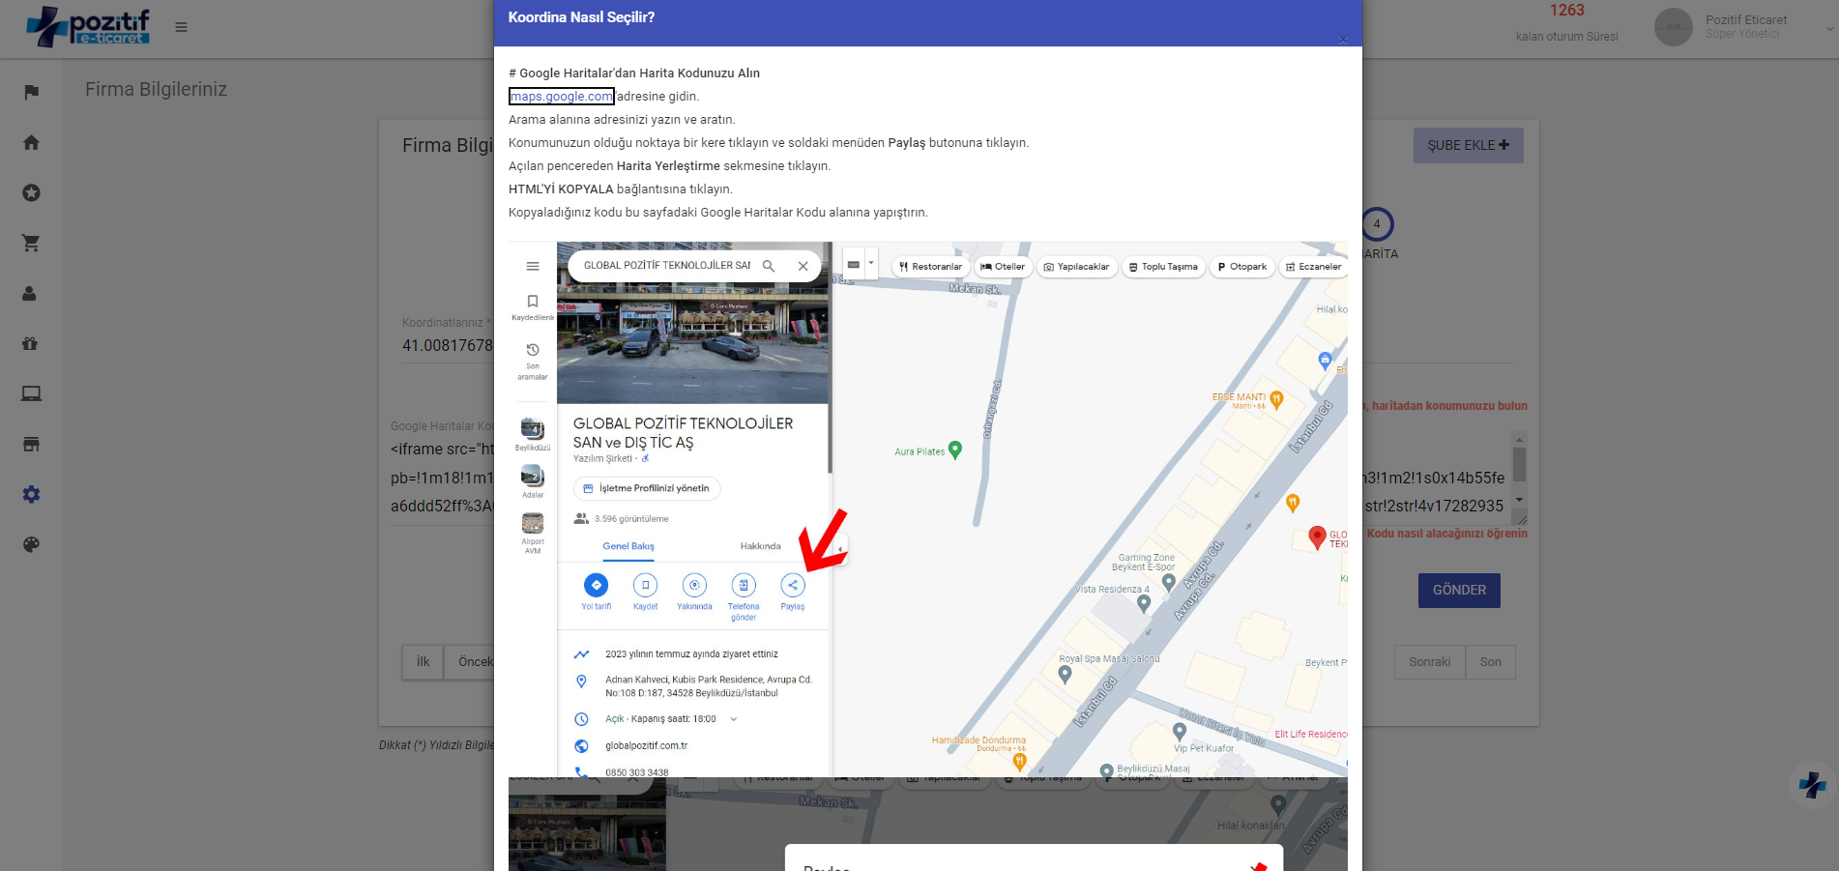Select the star circle sidebar icon
The image size is (1839, 871).
click(x=31, y=192)
